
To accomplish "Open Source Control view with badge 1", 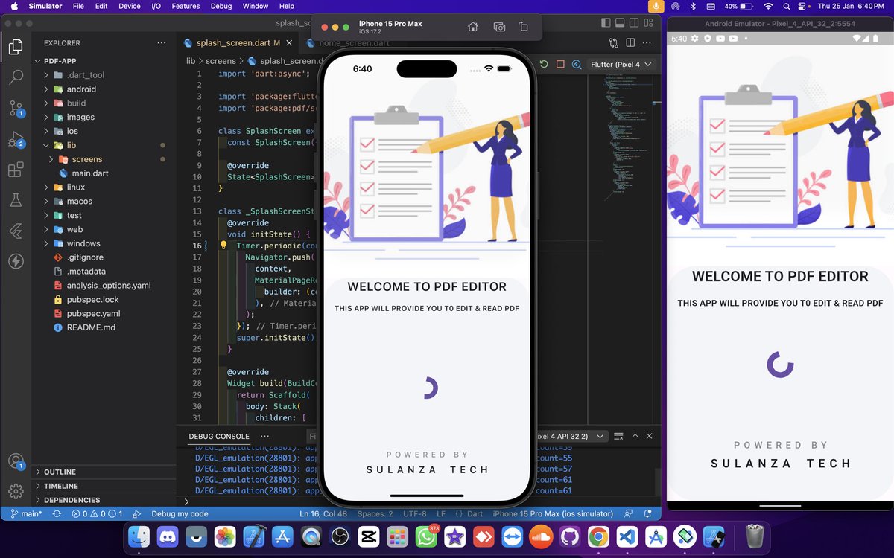I will [16, 109].
